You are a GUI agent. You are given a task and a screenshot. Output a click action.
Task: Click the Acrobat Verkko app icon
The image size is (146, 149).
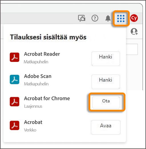15,126
